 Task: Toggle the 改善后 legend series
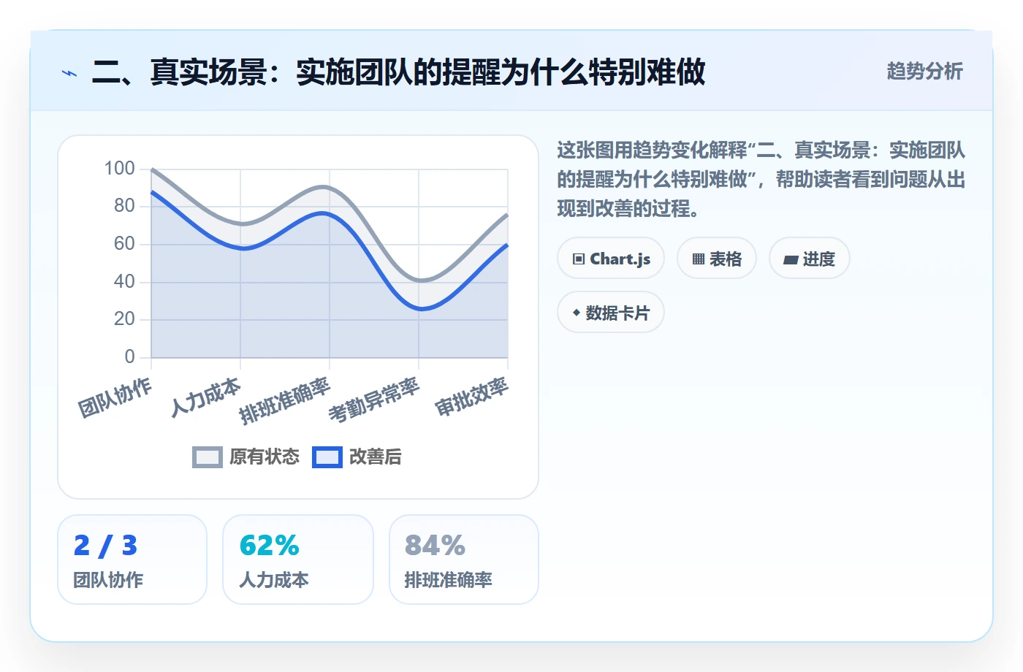point(357,457)
